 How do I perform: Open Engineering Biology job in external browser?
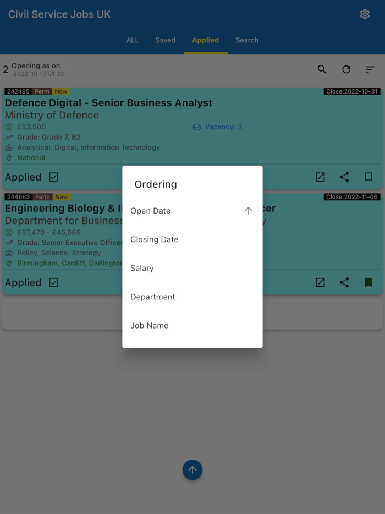(x=320, y=282)
